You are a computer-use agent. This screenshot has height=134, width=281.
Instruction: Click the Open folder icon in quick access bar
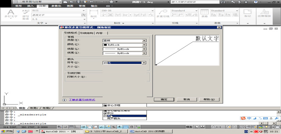tap(72, 2)
